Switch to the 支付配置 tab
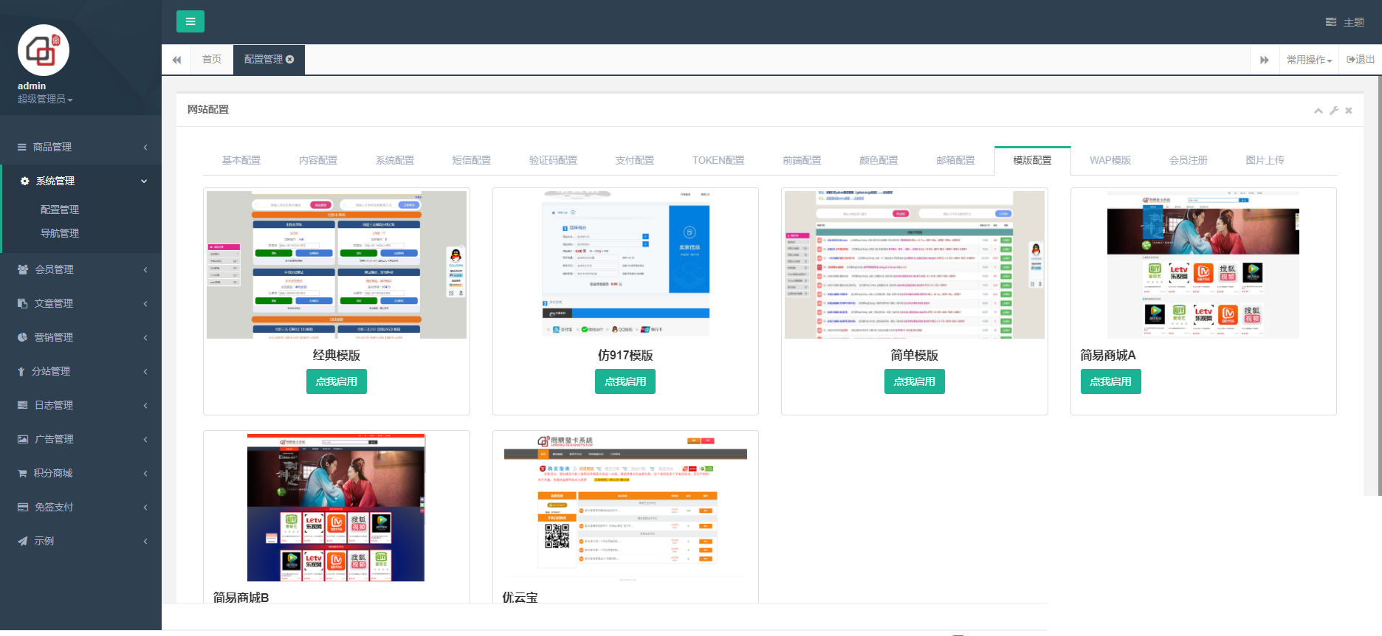The image size is (1382, 636). coord(635,160)
